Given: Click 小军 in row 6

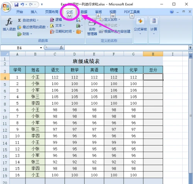Looking at the screenshot, I should pyautogui.click(x=36, y=90).
